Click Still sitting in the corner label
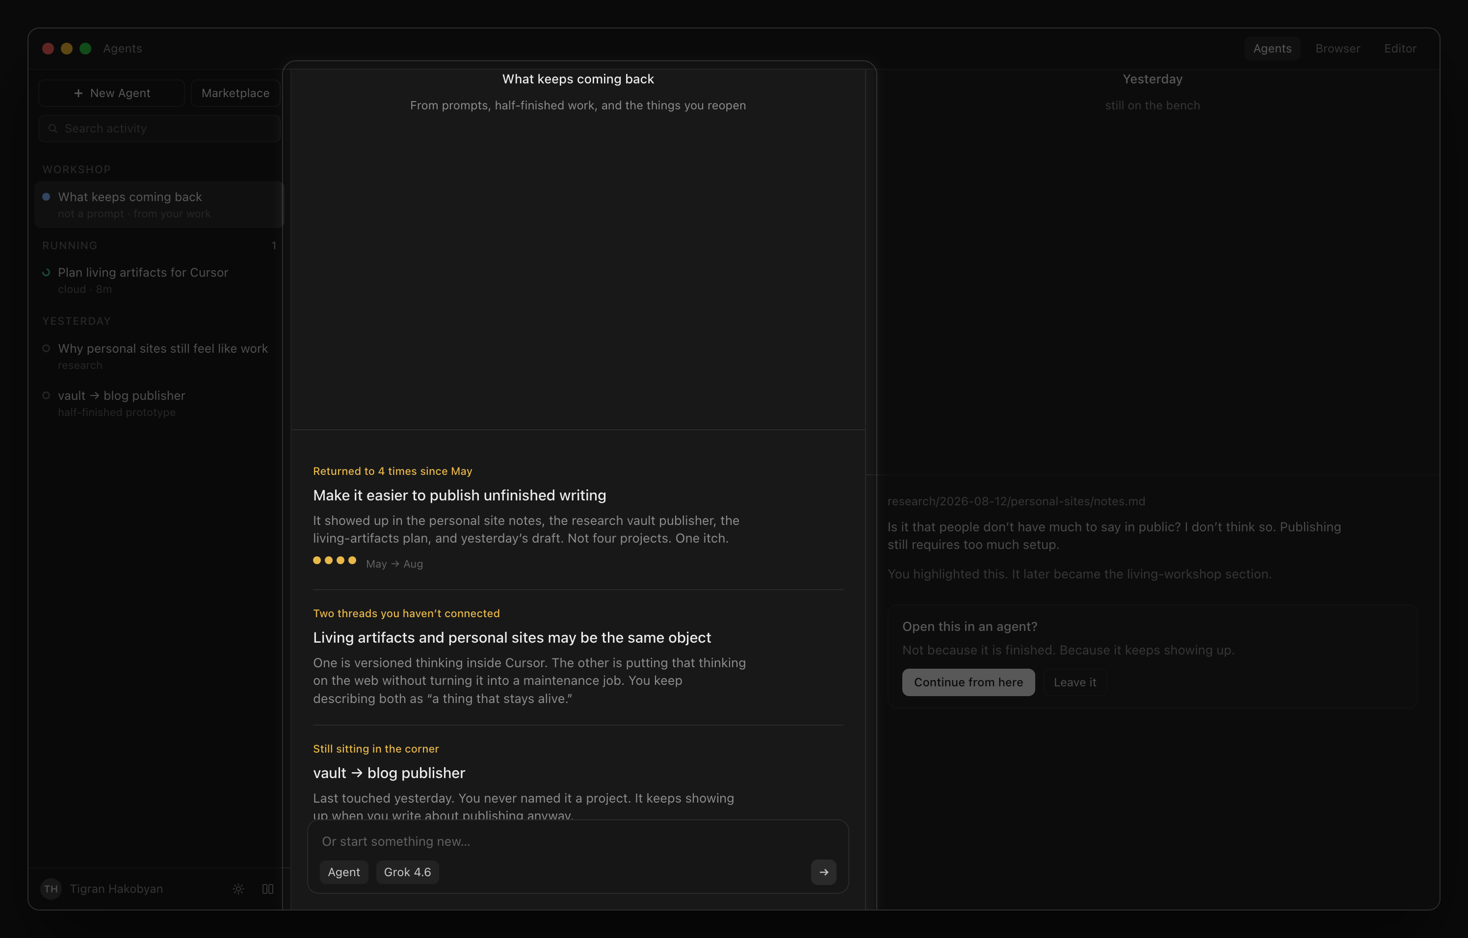The image size is (1468, 938). 376,749
